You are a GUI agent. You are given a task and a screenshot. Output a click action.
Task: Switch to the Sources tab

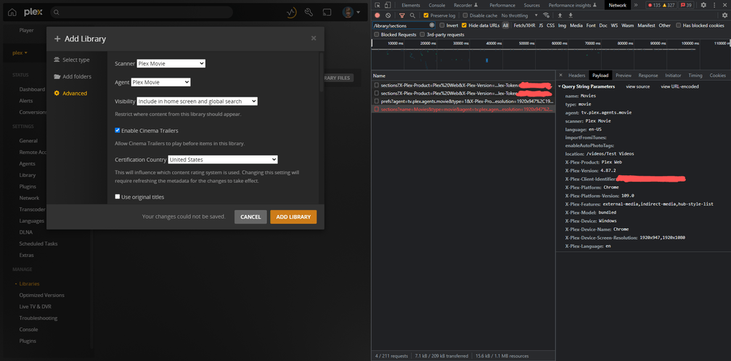coord(532,5)
